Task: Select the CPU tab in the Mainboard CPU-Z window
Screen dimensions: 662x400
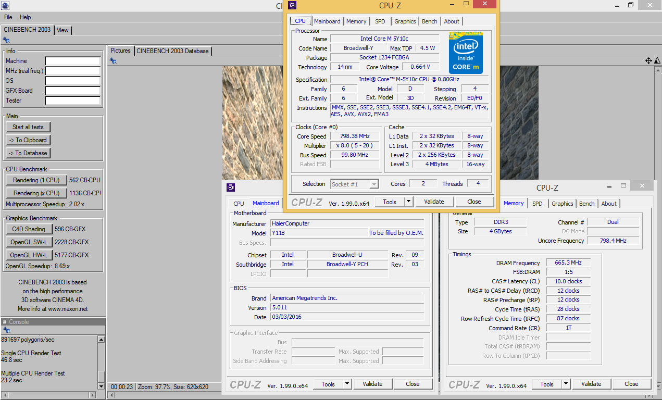Action: (x=239, y=204)
